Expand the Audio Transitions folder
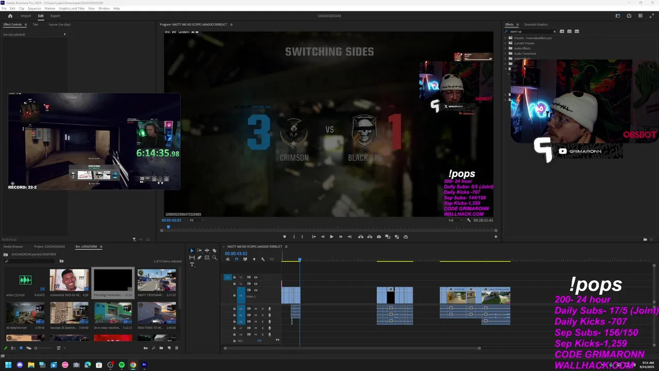Viewport: 659px width, 371px height. (x=505, y=54)
